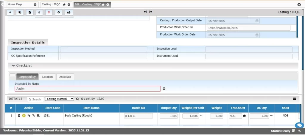Toggle favorite star on Casting : IPQC tab
This screenshot has height=135, width=305.
click(64, 4)
